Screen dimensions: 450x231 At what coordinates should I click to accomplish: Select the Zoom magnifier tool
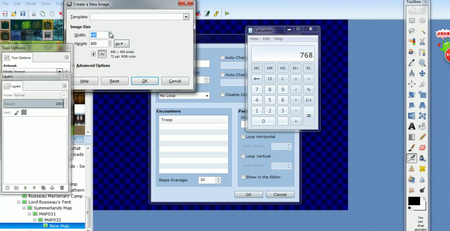(422, 63)
